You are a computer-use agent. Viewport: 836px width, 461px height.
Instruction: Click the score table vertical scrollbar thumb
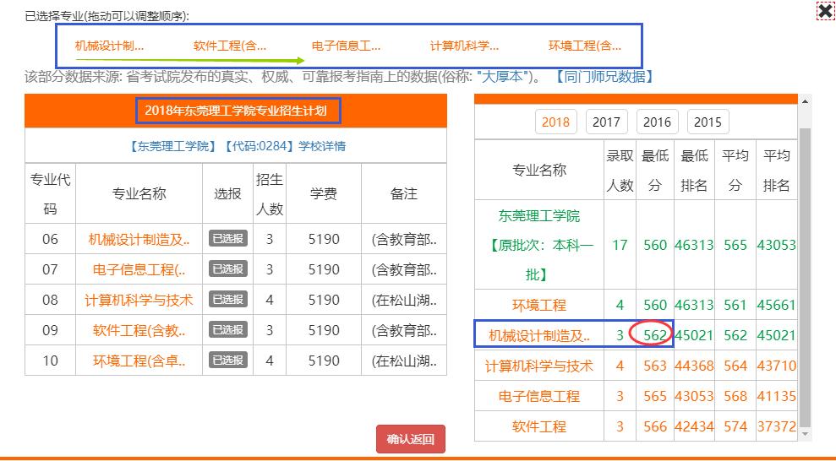pos(805,277)
